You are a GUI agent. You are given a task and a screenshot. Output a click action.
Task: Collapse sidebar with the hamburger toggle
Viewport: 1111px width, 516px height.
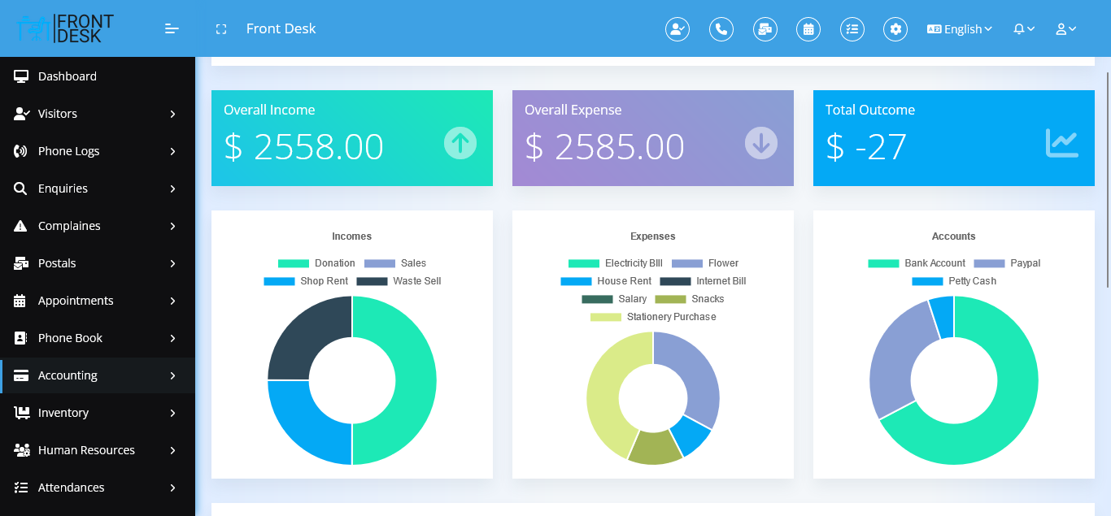coord(172,29)
